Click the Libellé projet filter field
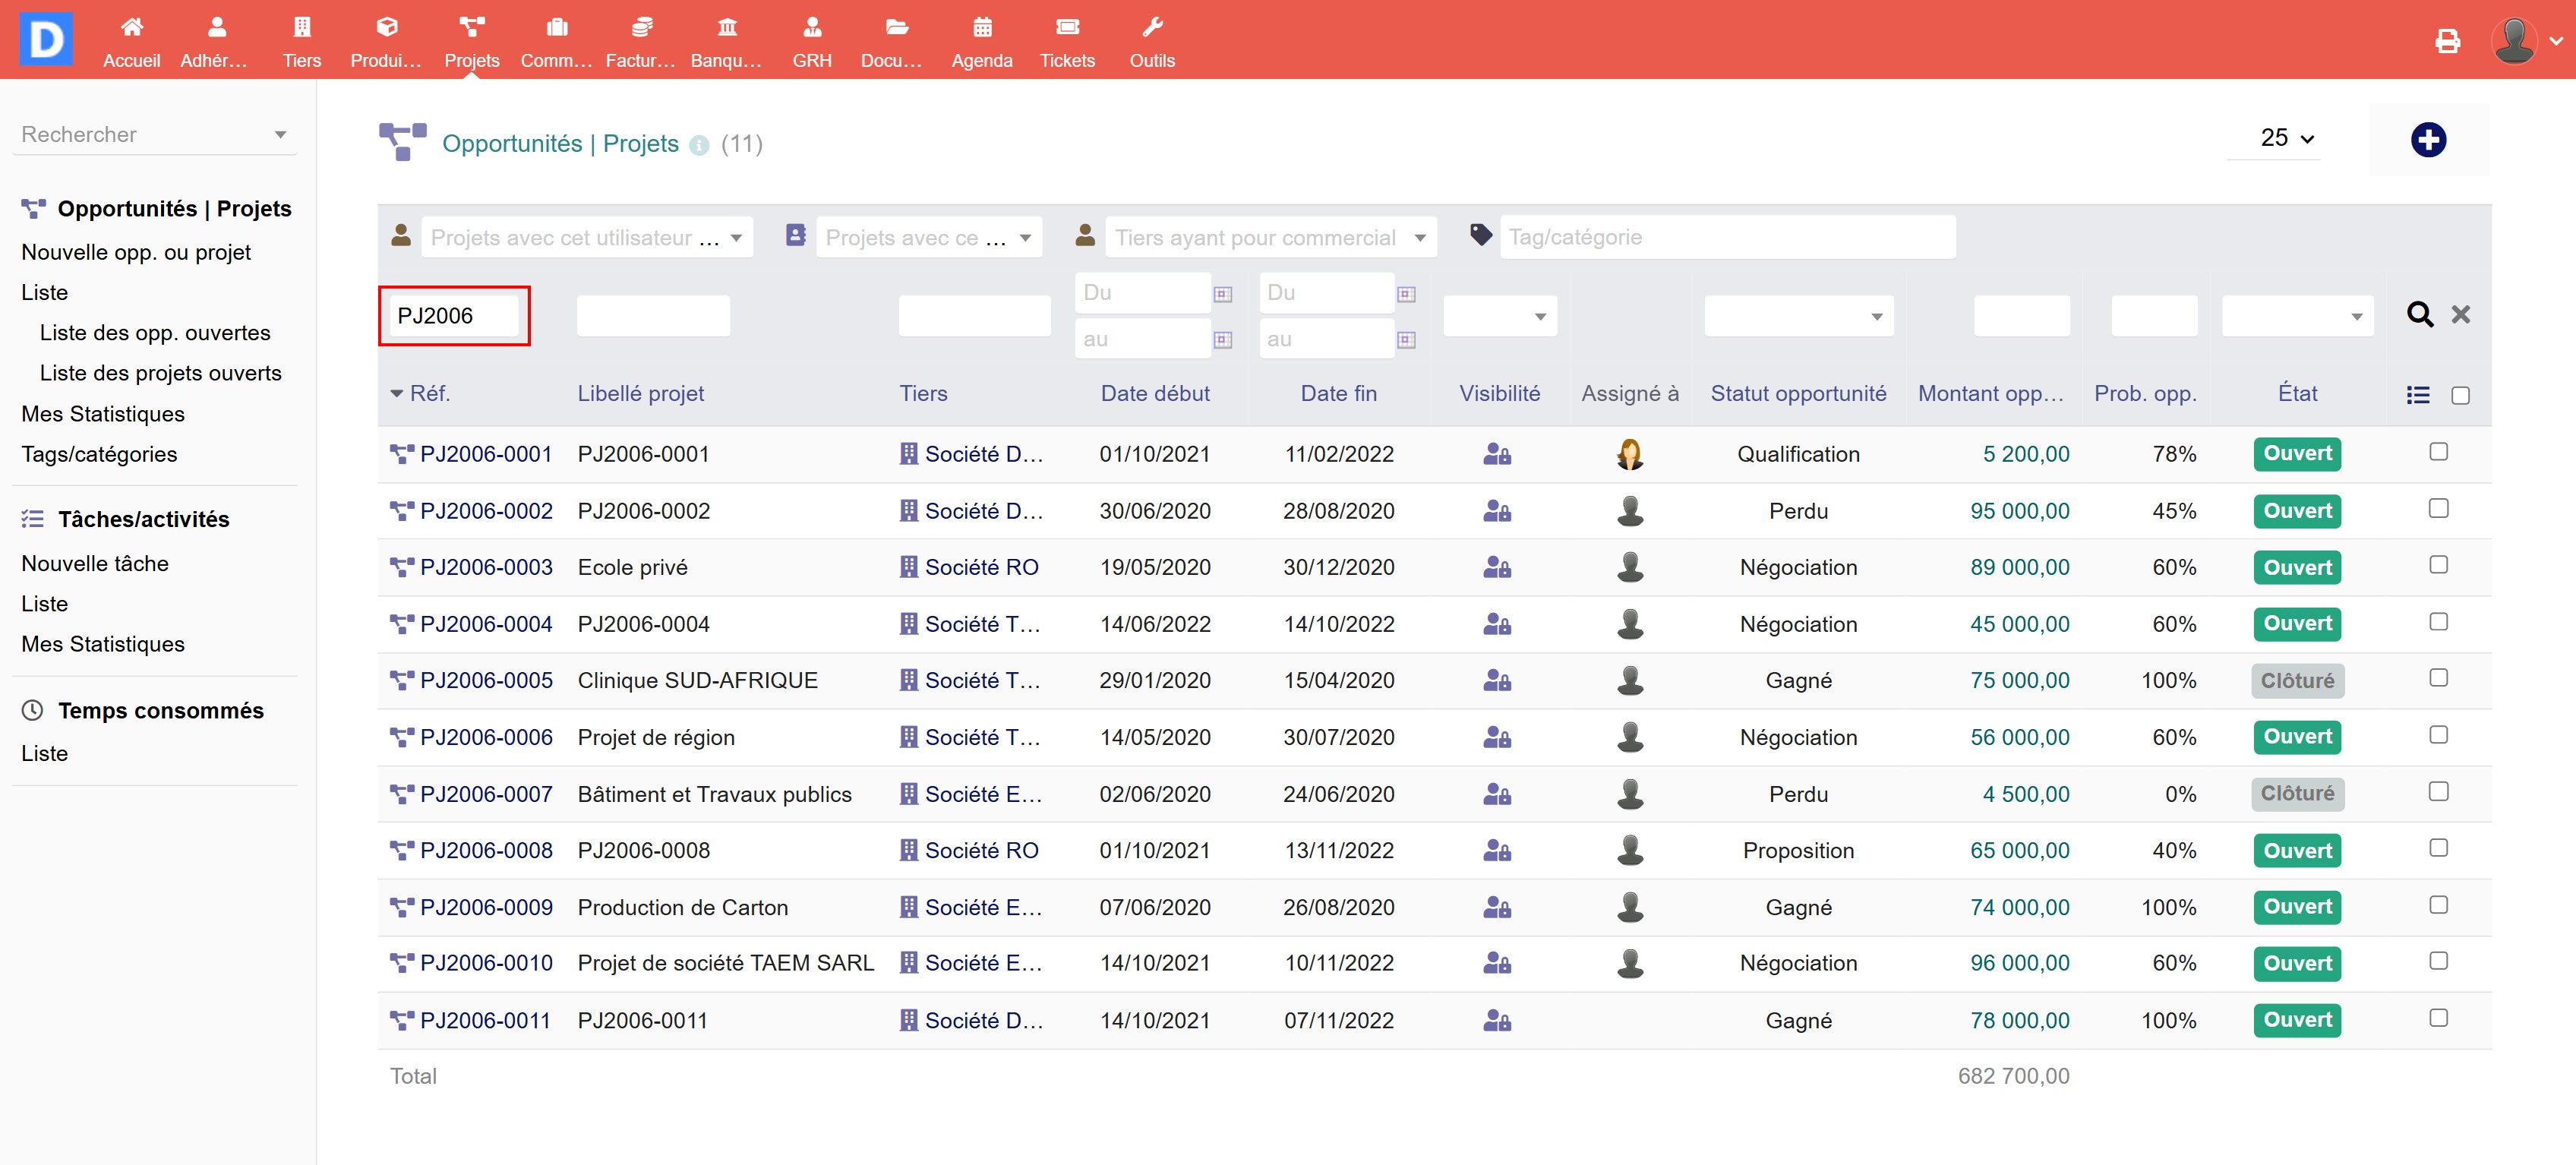The image size is (2576, 1165). pos(653,316)
